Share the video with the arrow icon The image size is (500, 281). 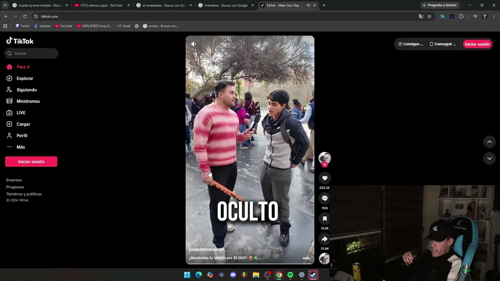325,239
